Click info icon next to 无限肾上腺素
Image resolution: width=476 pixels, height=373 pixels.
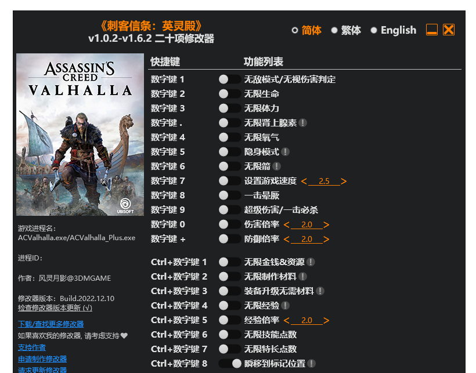point(302,123)
